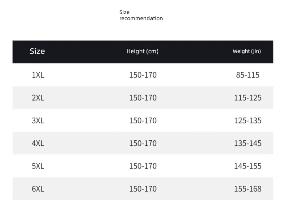Click the height value in 3XL row
285x206 pixels.
click(x=143, y=120)
